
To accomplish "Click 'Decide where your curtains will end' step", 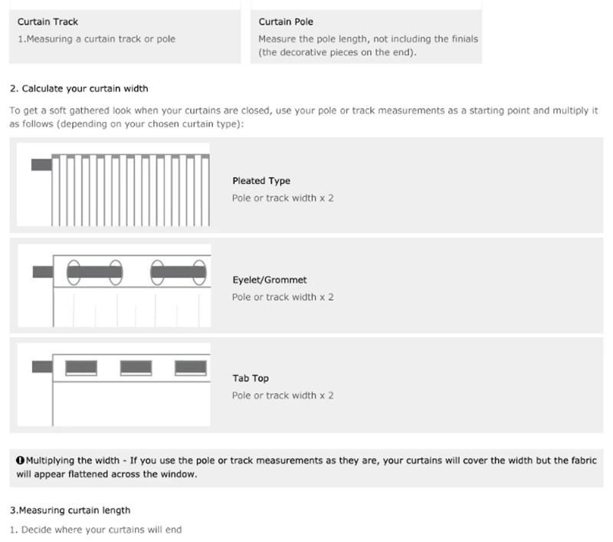I will pos(96,530).
